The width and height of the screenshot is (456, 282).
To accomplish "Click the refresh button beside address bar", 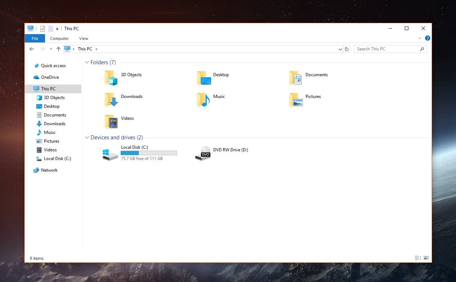I will pos(347,49).
